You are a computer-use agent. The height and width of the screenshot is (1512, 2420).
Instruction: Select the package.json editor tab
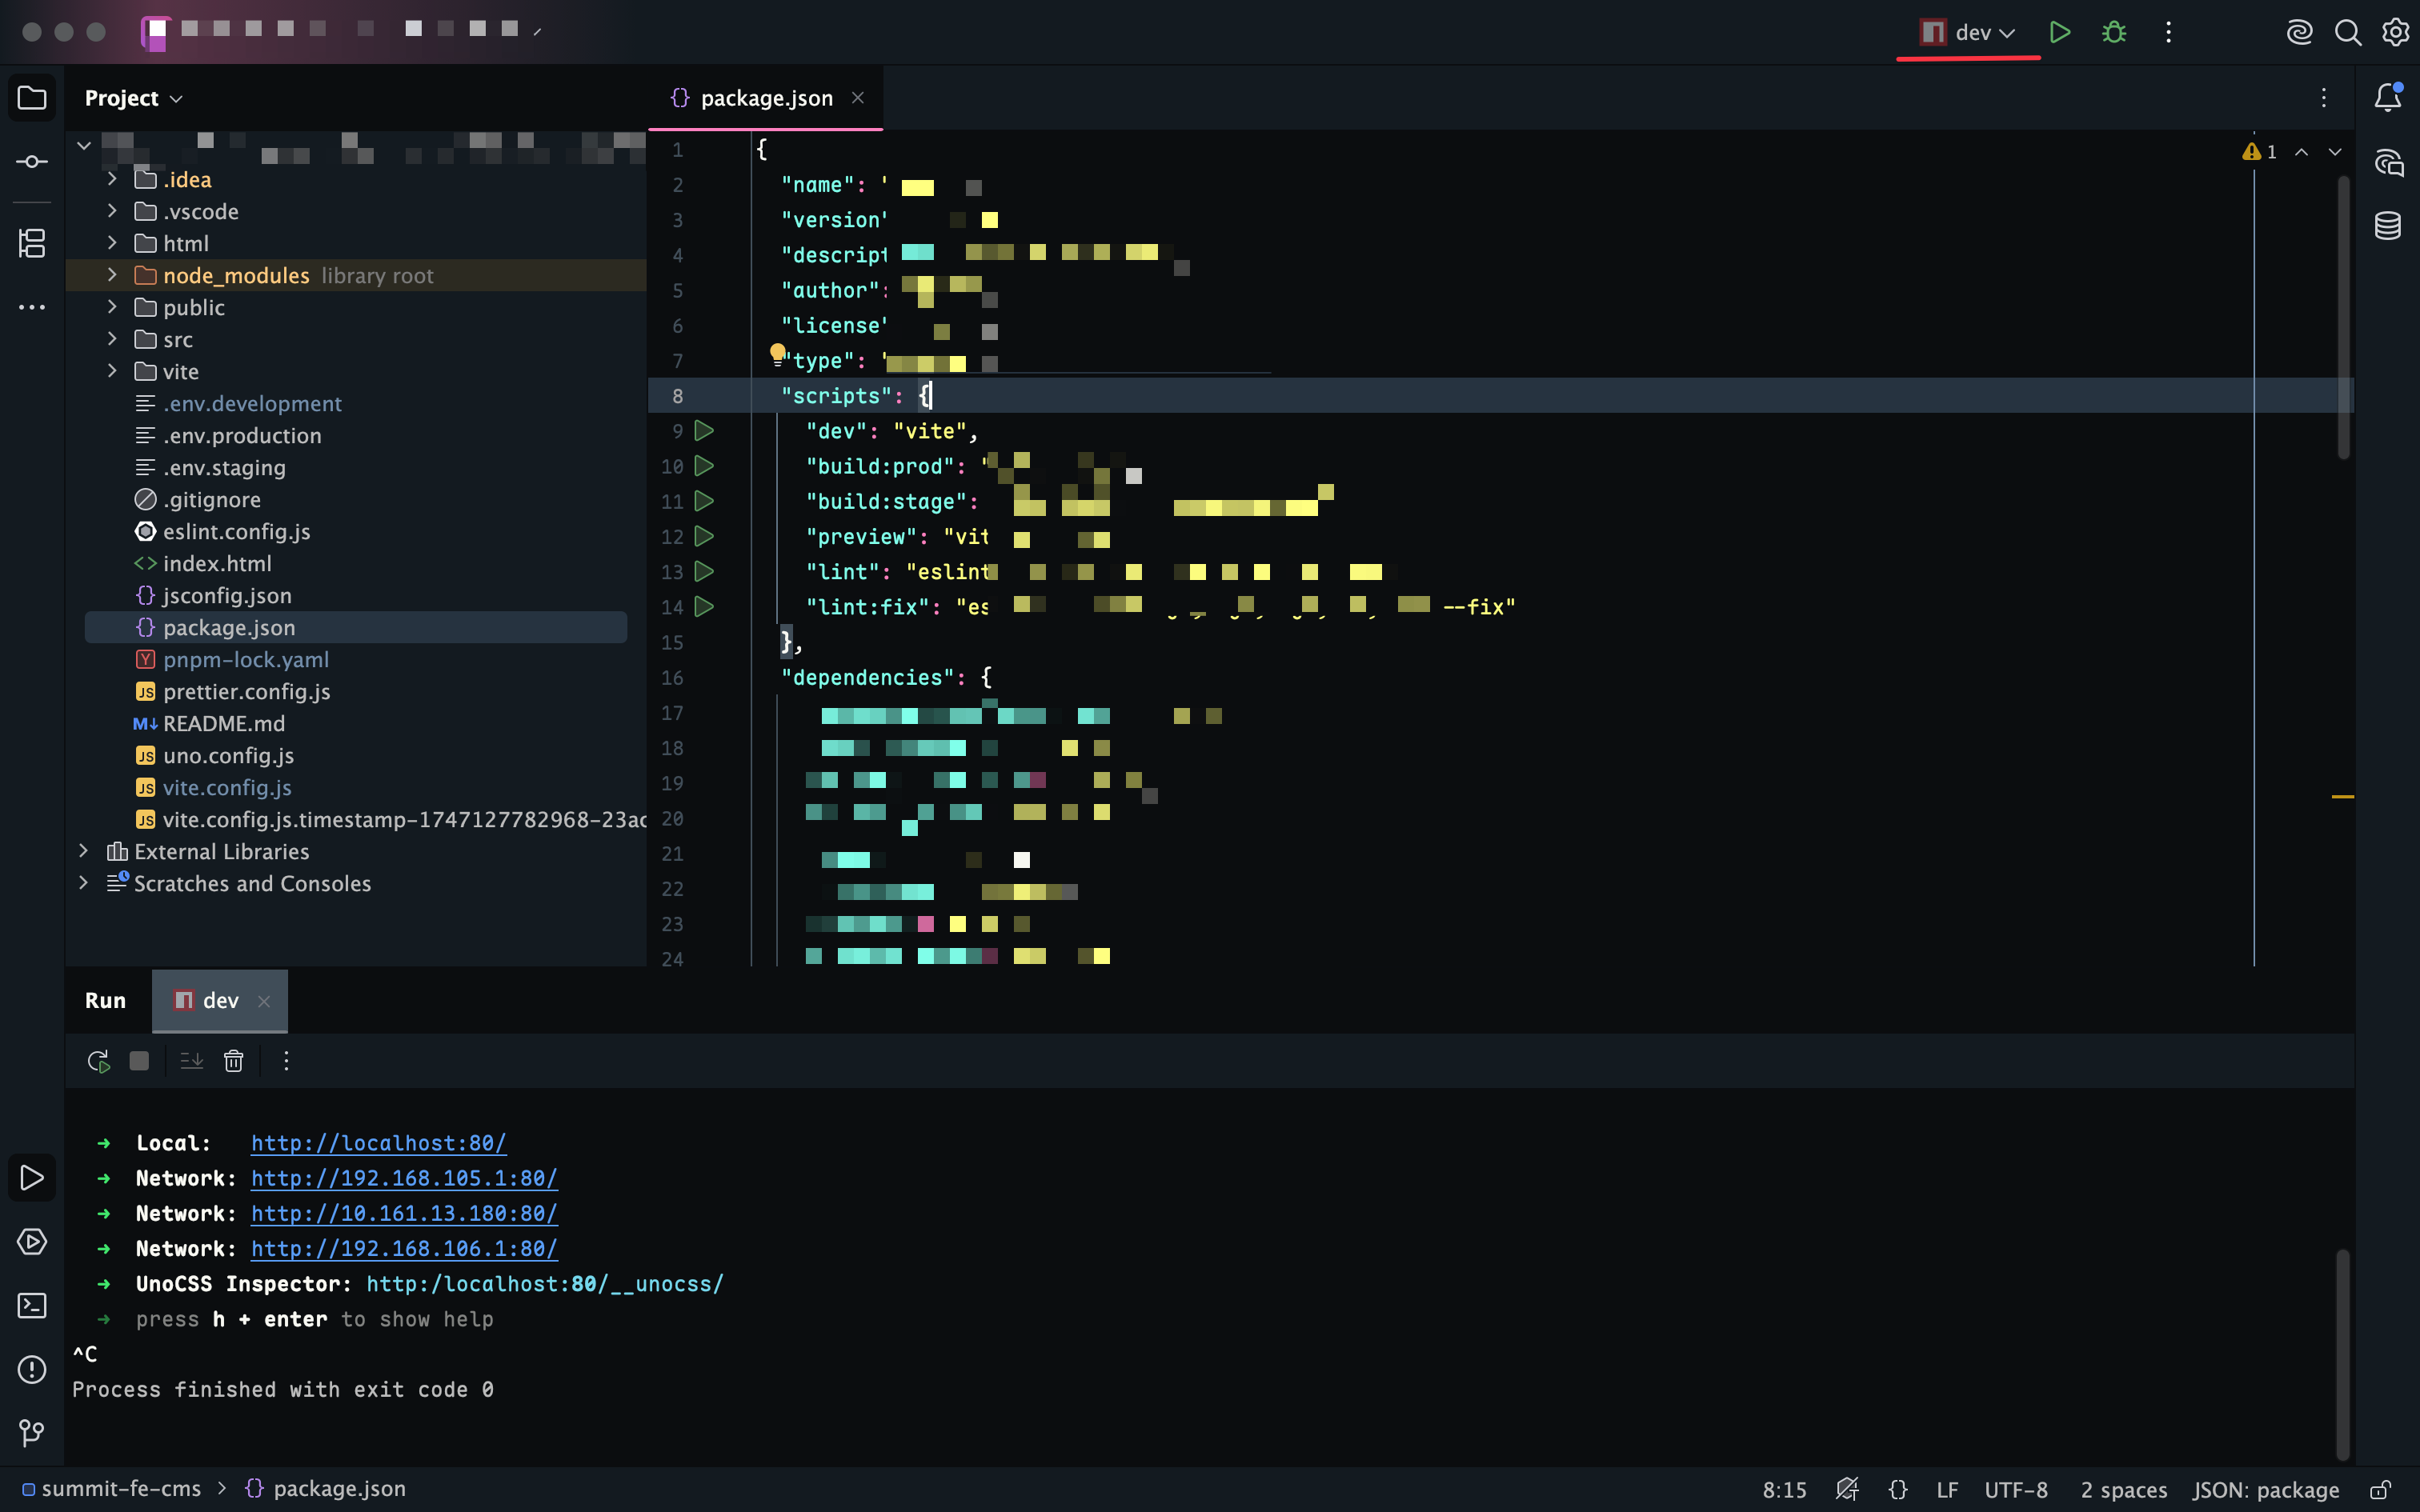point(765,98)
